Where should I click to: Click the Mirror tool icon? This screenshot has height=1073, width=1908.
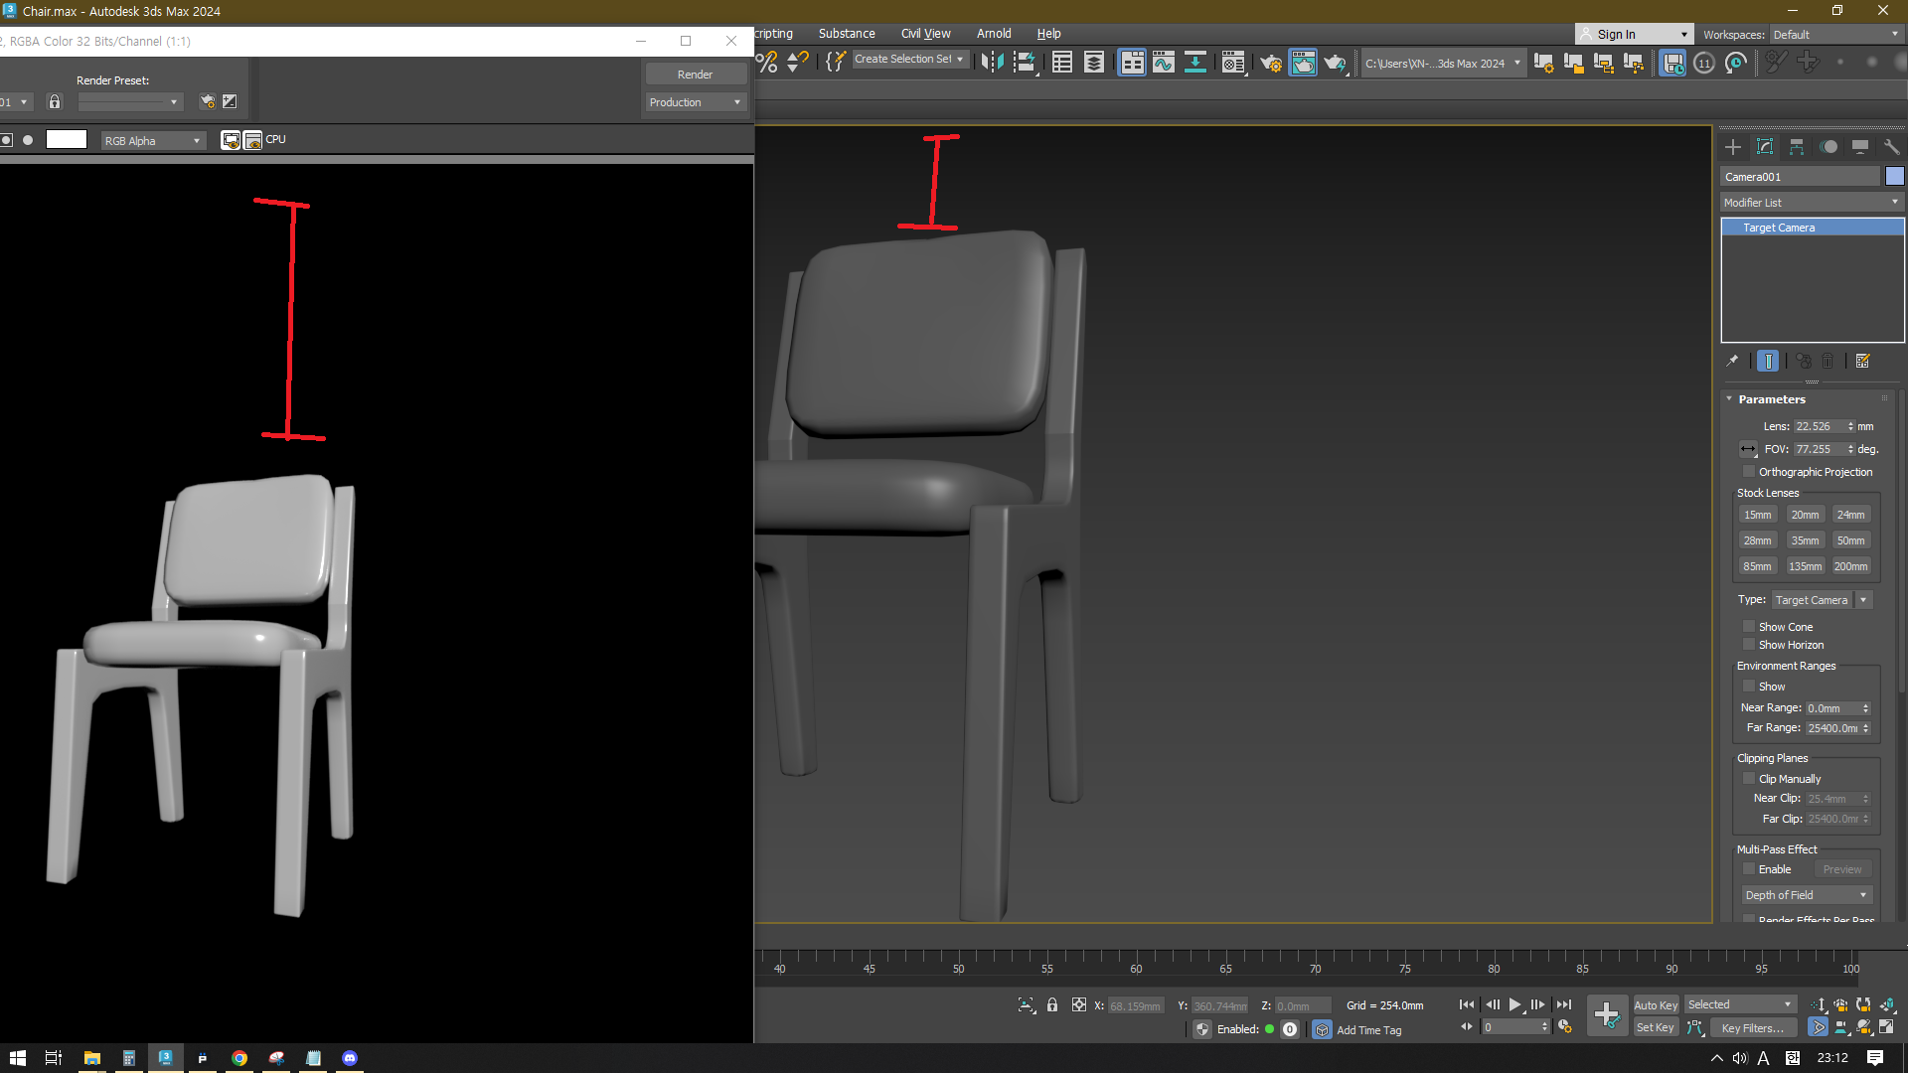pyautogui.click(x=991, y=63)
